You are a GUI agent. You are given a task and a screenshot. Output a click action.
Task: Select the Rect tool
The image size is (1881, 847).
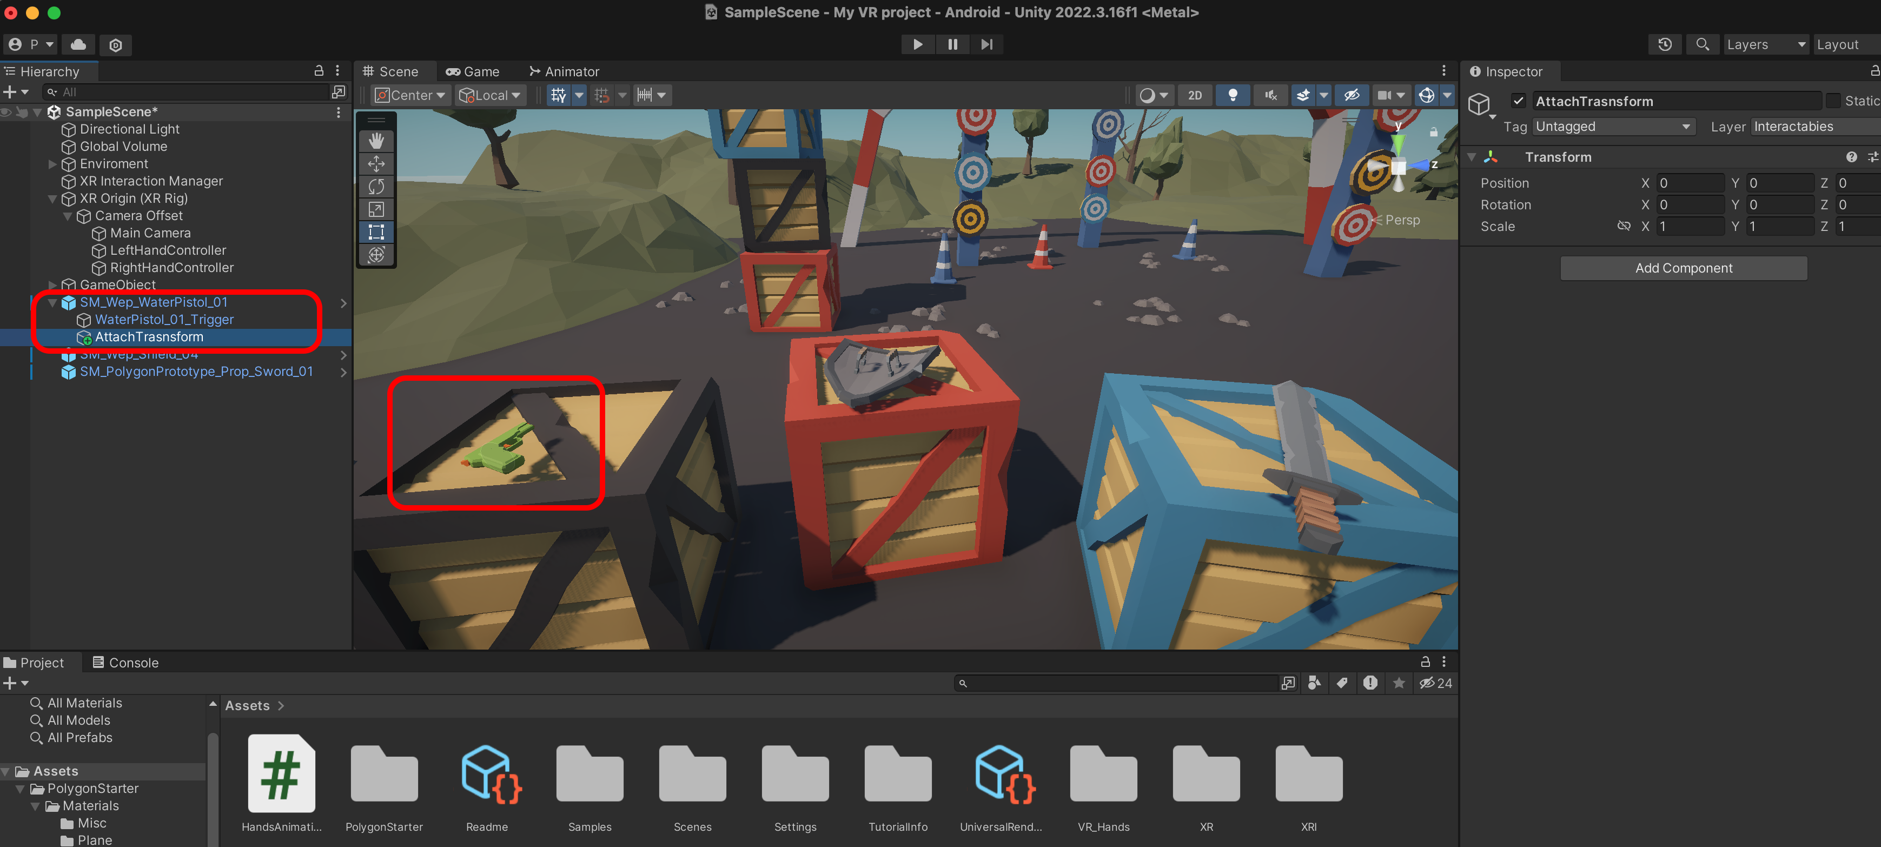point(376,232)
